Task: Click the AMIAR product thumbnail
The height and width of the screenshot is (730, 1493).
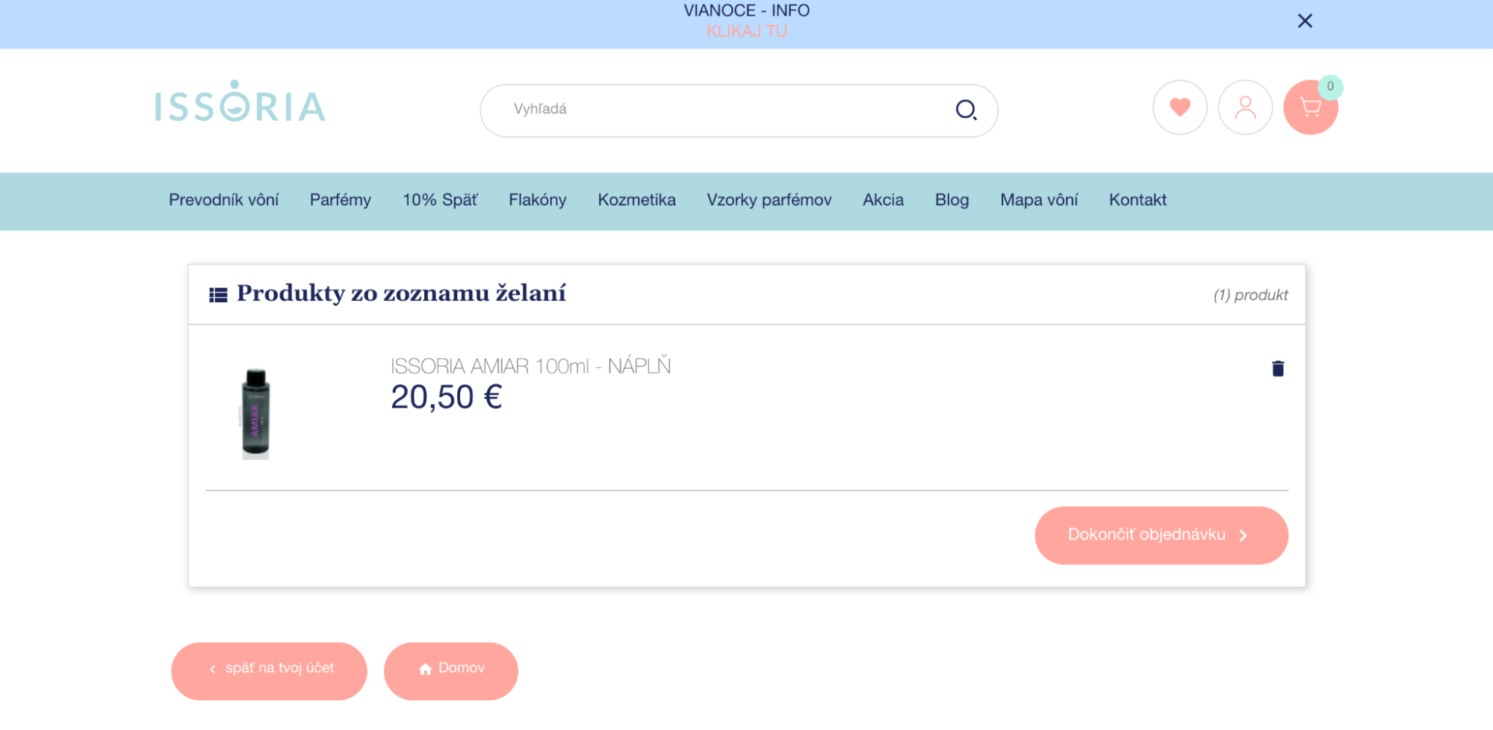Action: pyautogui.click(x=256, y=411)
